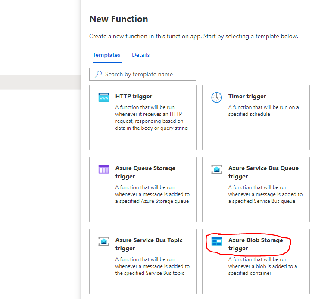Viewport: 315px width, 299px height.
Task: Click 'specified Service Bus queue' description
Action: tap(265, 194)
